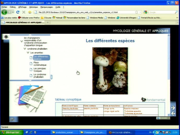The height and width of the screenshot is (135, 180).
Task: Select Les différentes espèces tree item
Action: (x=42, y=58)
